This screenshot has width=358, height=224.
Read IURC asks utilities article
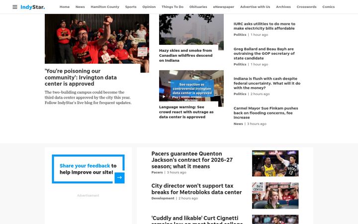pyautogui.click(x=264, y=26)
